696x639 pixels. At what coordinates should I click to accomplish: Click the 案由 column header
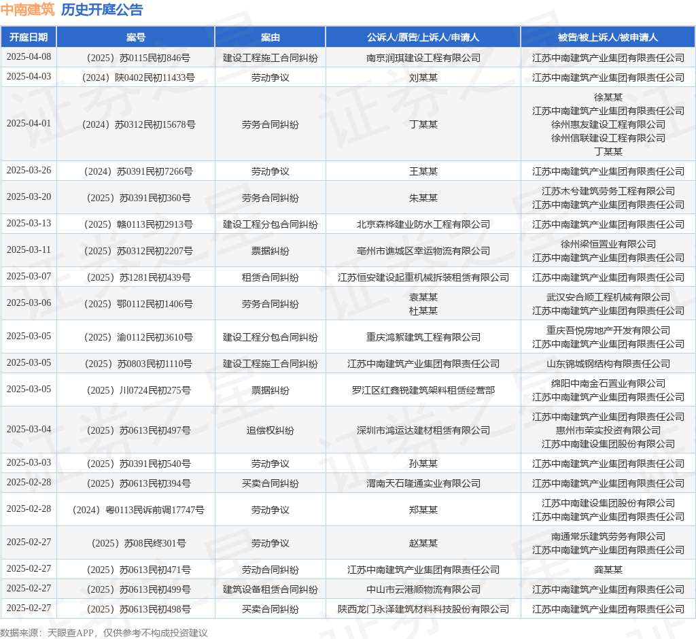271,37
